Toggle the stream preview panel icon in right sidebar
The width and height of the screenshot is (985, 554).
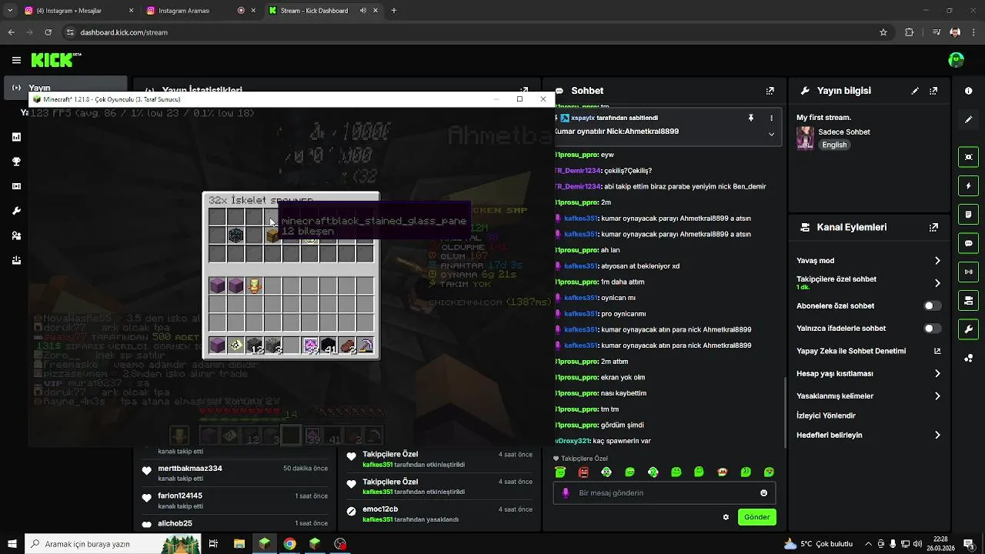pyautogui.click(x=968, y=157)
